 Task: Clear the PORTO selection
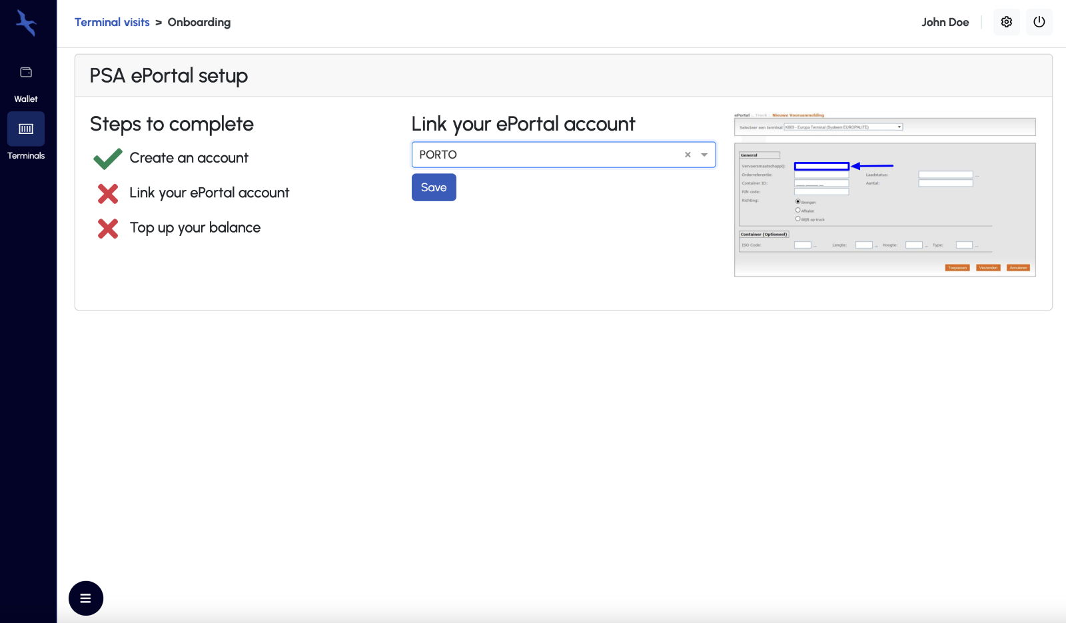tap(688, 155)
